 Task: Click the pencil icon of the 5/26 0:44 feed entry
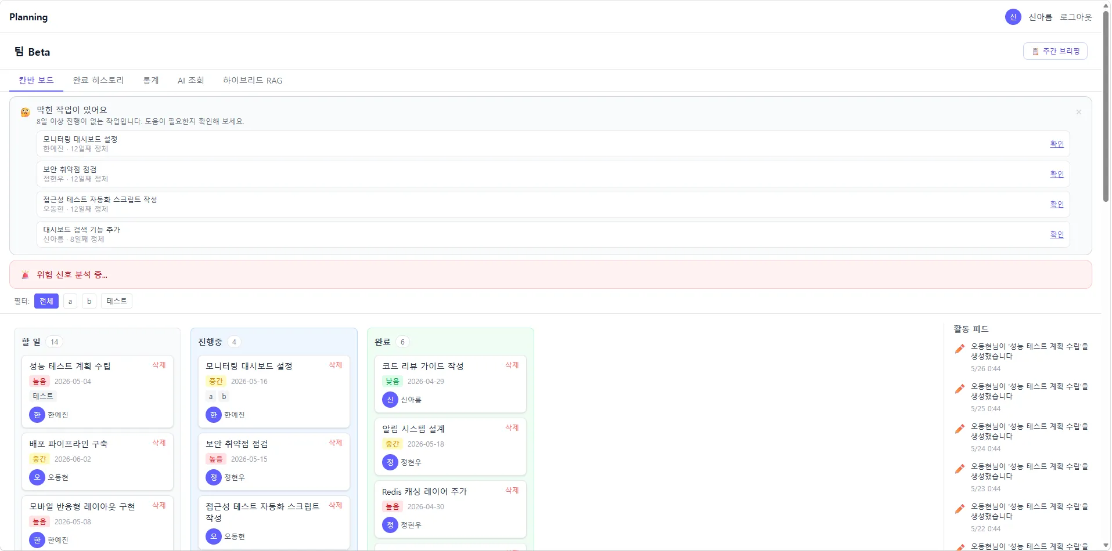[x=960, y=349]
